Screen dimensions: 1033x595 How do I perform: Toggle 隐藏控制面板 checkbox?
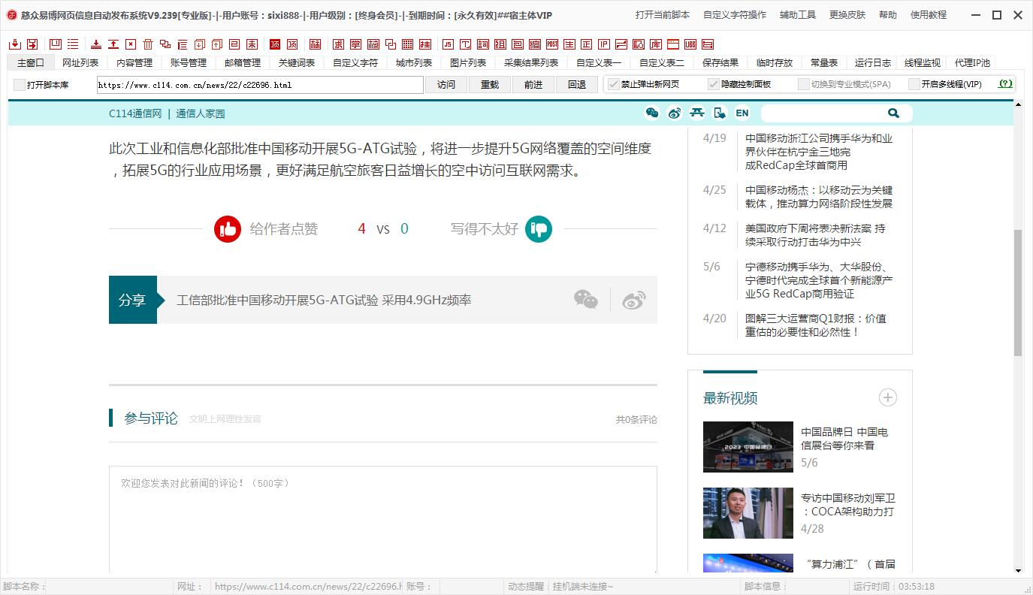click(x=714, y=84)
